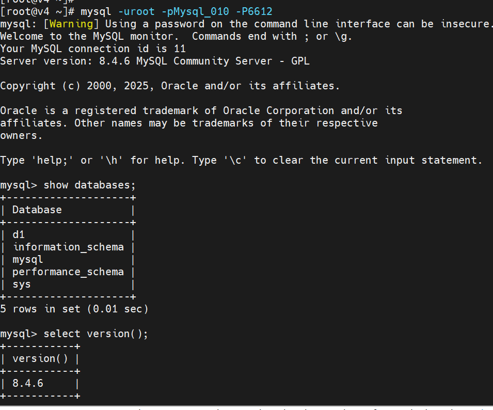Click the "5 rows in set" result line
The height and width of the screenshot is (410, 493).
[x=74, y=309]
